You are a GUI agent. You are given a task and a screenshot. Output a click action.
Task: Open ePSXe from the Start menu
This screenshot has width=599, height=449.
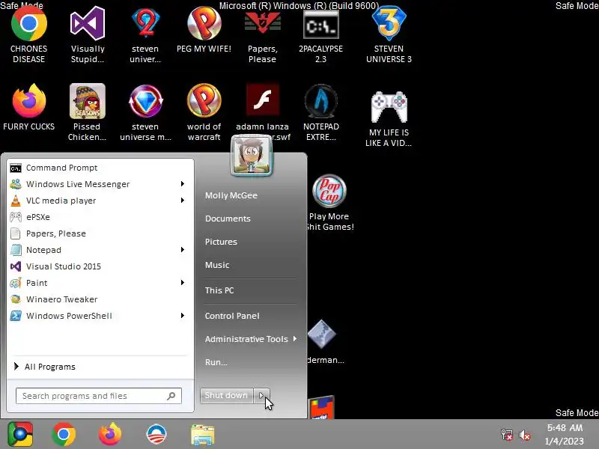click(100, 217)
